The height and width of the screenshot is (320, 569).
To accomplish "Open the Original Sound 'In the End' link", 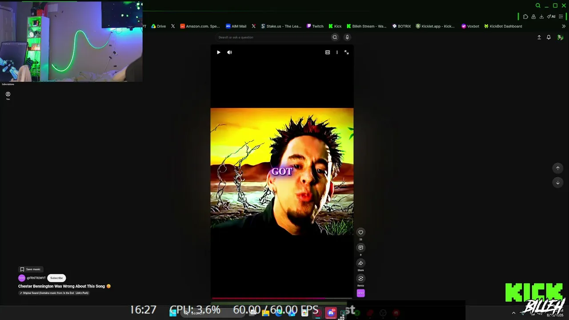I will point(54,293).
